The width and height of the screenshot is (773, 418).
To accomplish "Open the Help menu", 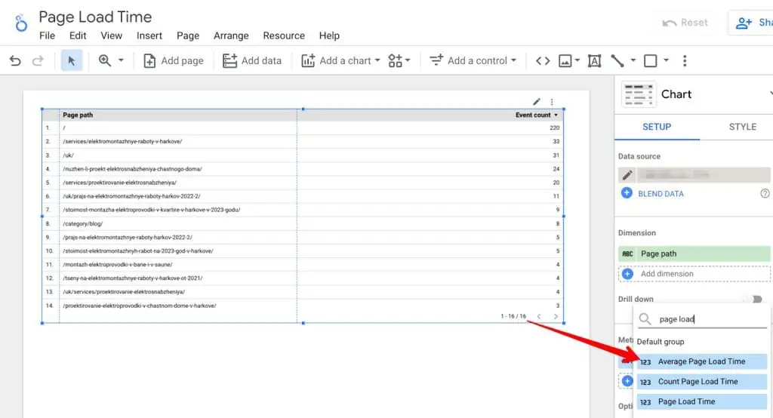I will pyautogui.click(x=329, y=35).
